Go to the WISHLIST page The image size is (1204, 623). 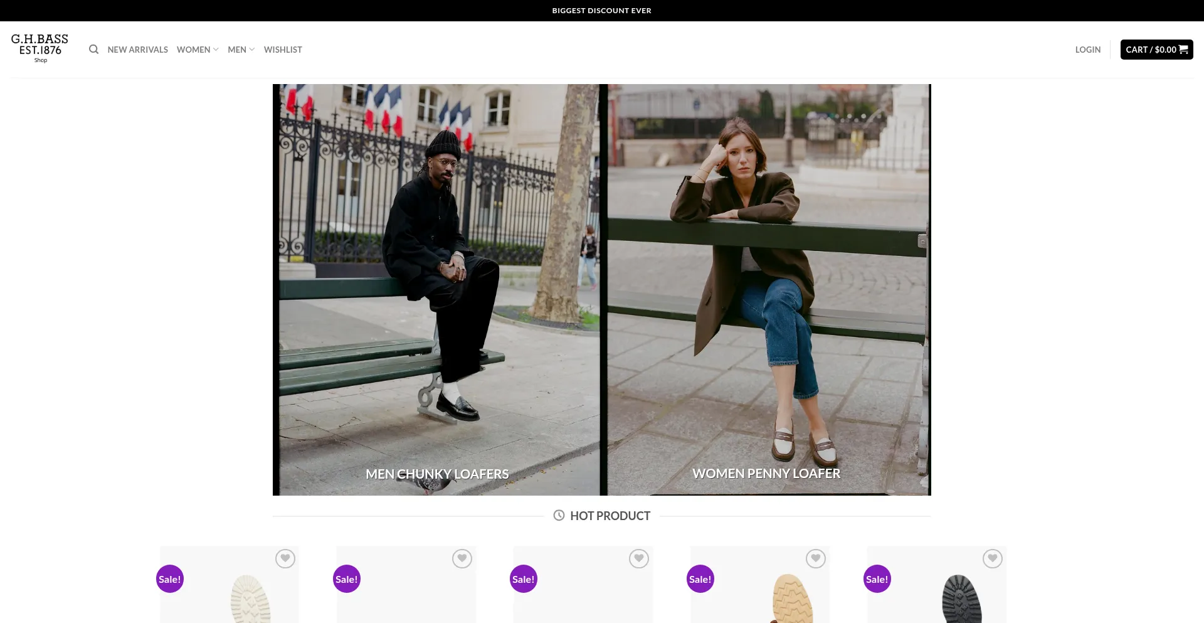283,50
